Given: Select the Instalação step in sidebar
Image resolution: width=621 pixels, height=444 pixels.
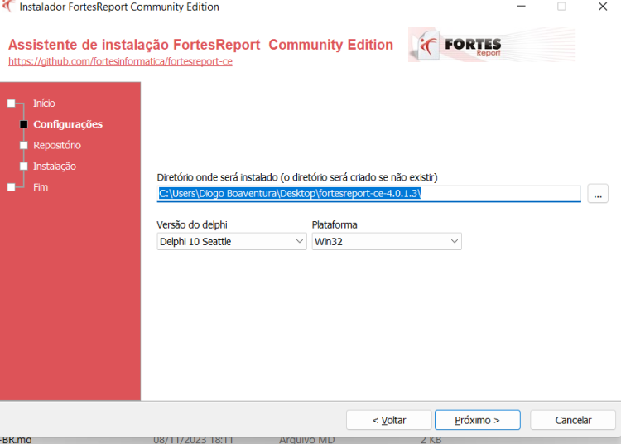Looking at the screenshot, I should pyautogui.click(x=55, y=166).
